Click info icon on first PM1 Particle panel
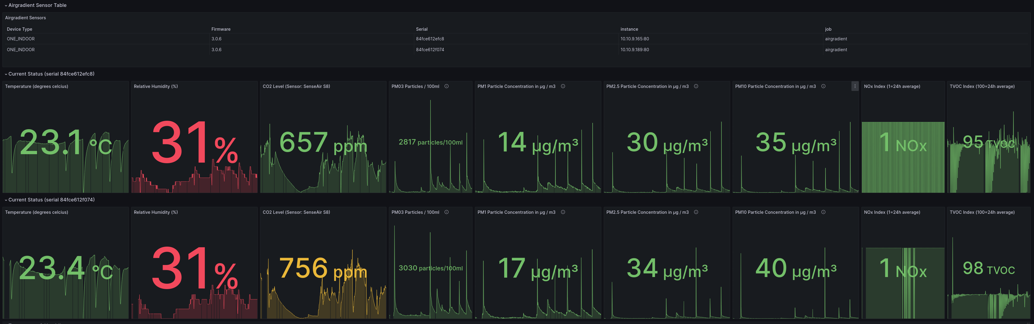Viewport: 1034px width, 324px height. coord(563,86)
